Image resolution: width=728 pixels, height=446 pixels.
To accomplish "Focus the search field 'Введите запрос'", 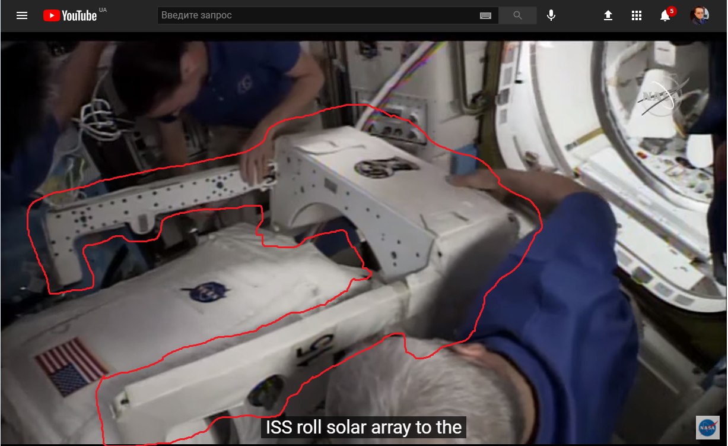I will [328, 15].
